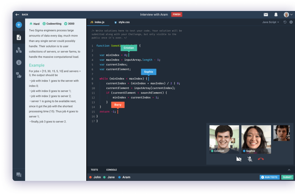
Task: Switch to the index.js tab
Action: [x=98, y=22]
